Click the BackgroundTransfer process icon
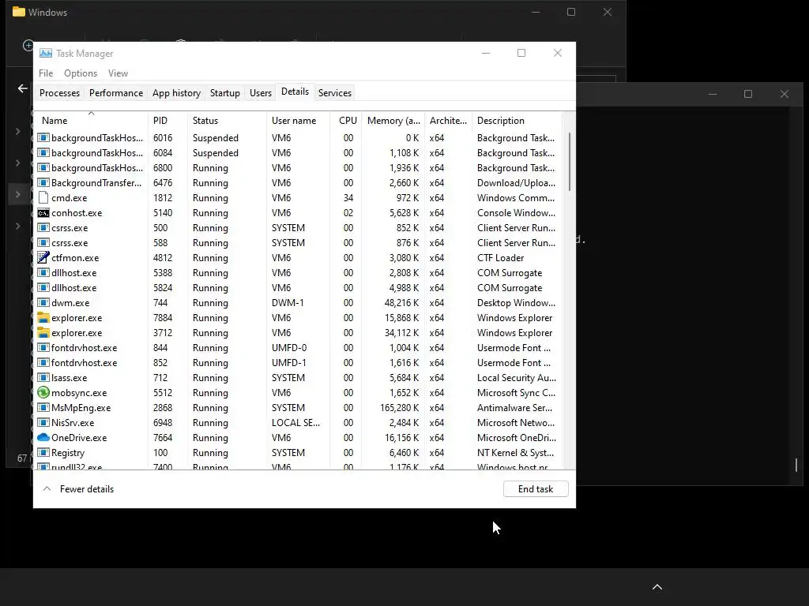 [x=43, y=183]
